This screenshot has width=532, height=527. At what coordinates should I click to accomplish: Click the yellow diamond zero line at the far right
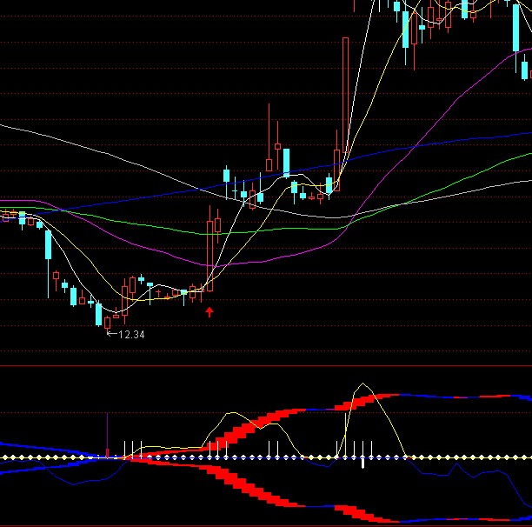click(520, 457)
